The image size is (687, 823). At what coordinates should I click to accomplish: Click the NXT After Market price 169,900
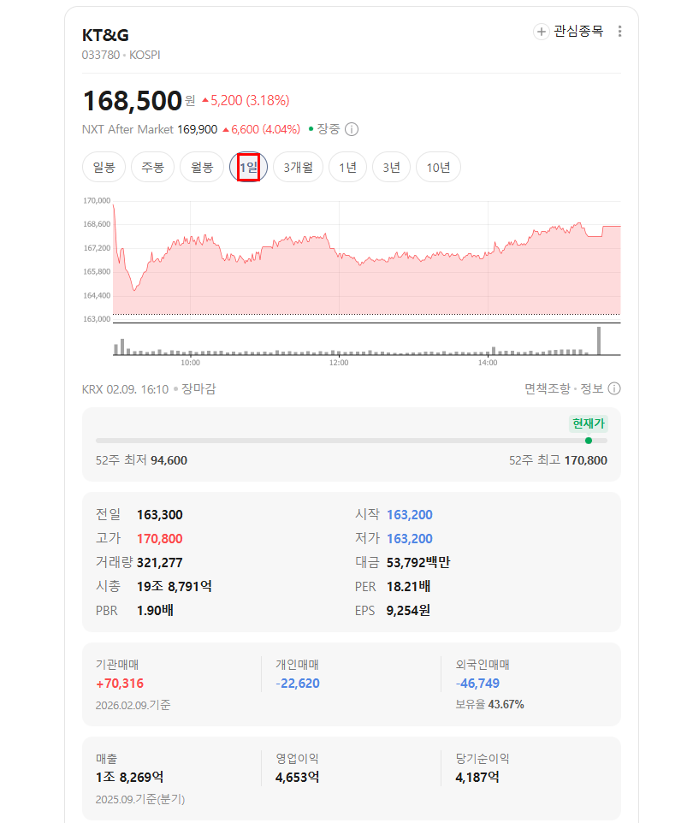click(198, 129)
